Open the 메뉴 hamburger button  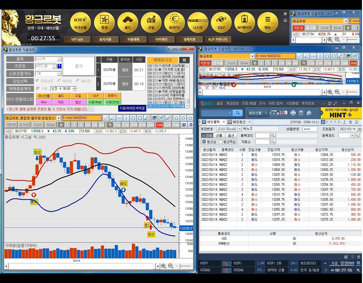[x=268, y=22]
